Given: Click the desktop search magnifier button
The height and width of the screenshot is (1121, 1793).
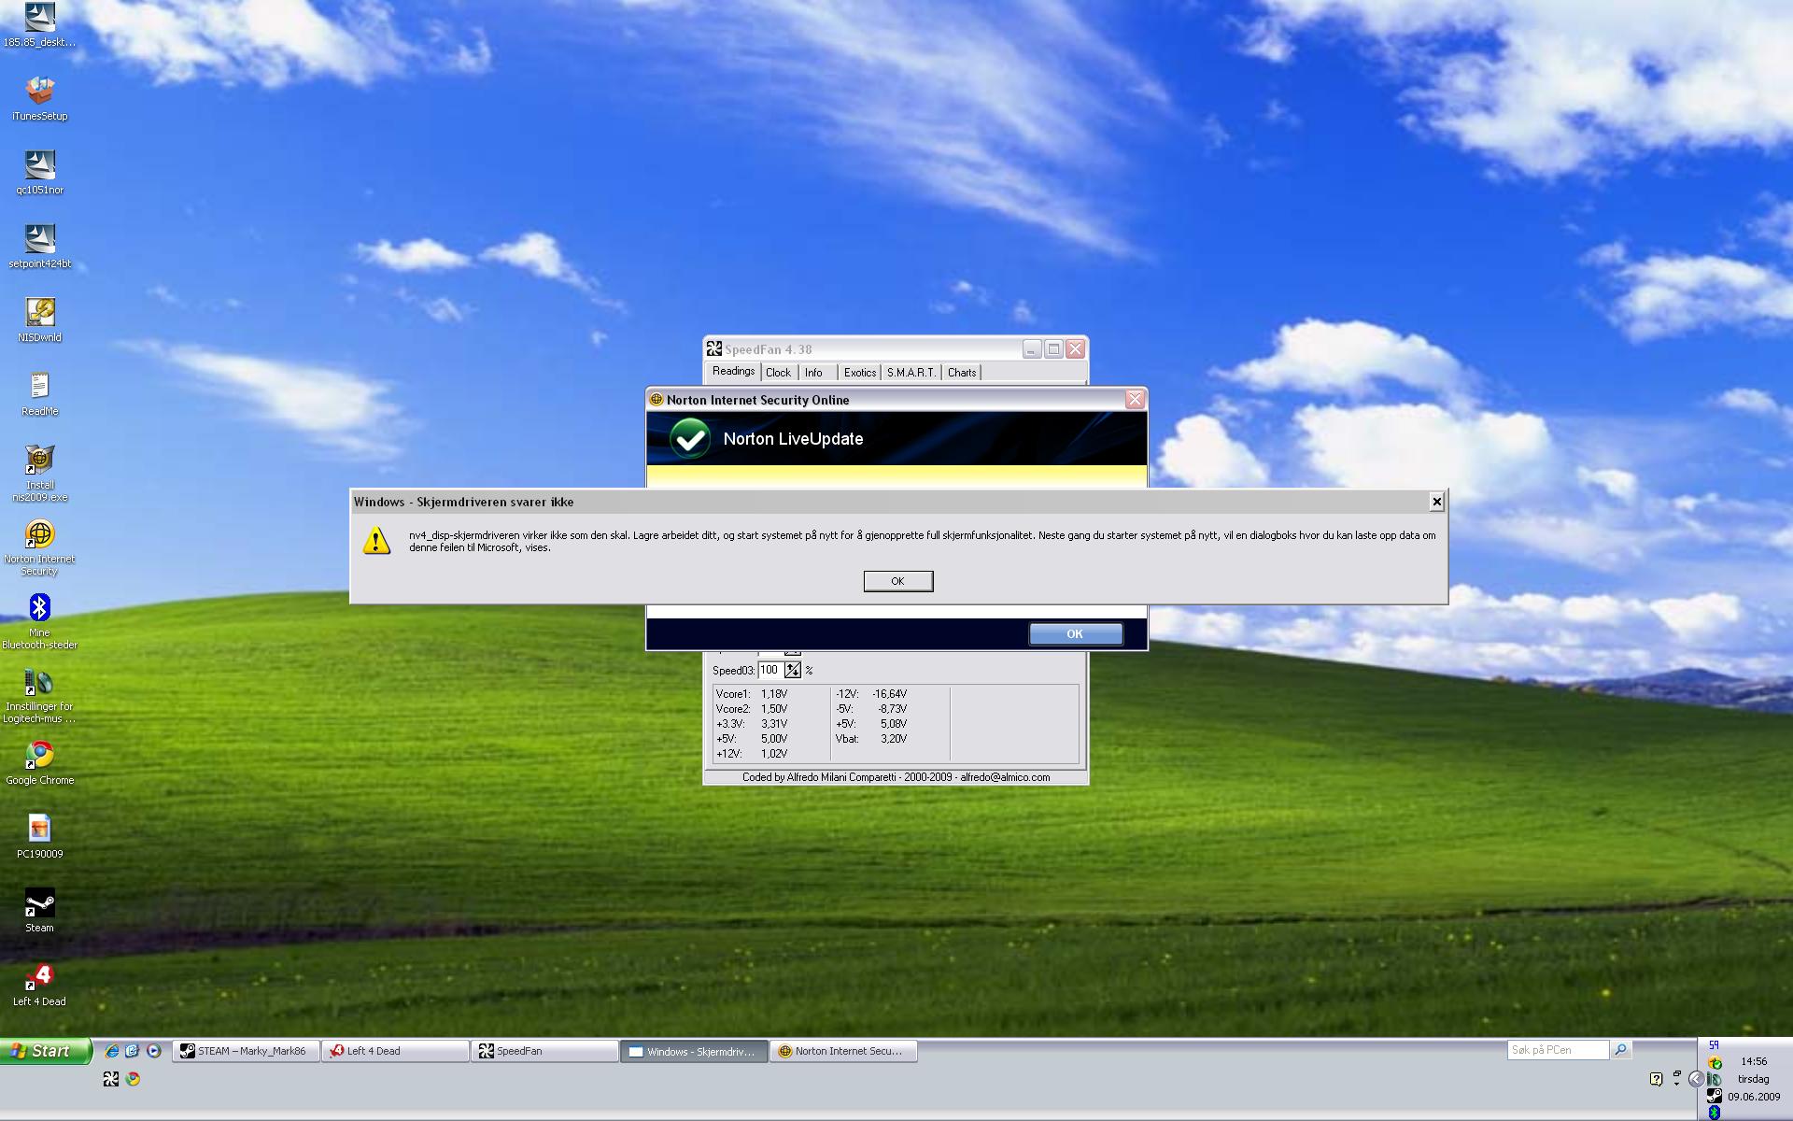Looking at the screenshot, I should 1620,1050.
